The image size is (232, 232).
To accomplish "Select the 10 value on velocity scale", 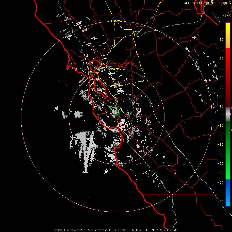I will [221, 106].
